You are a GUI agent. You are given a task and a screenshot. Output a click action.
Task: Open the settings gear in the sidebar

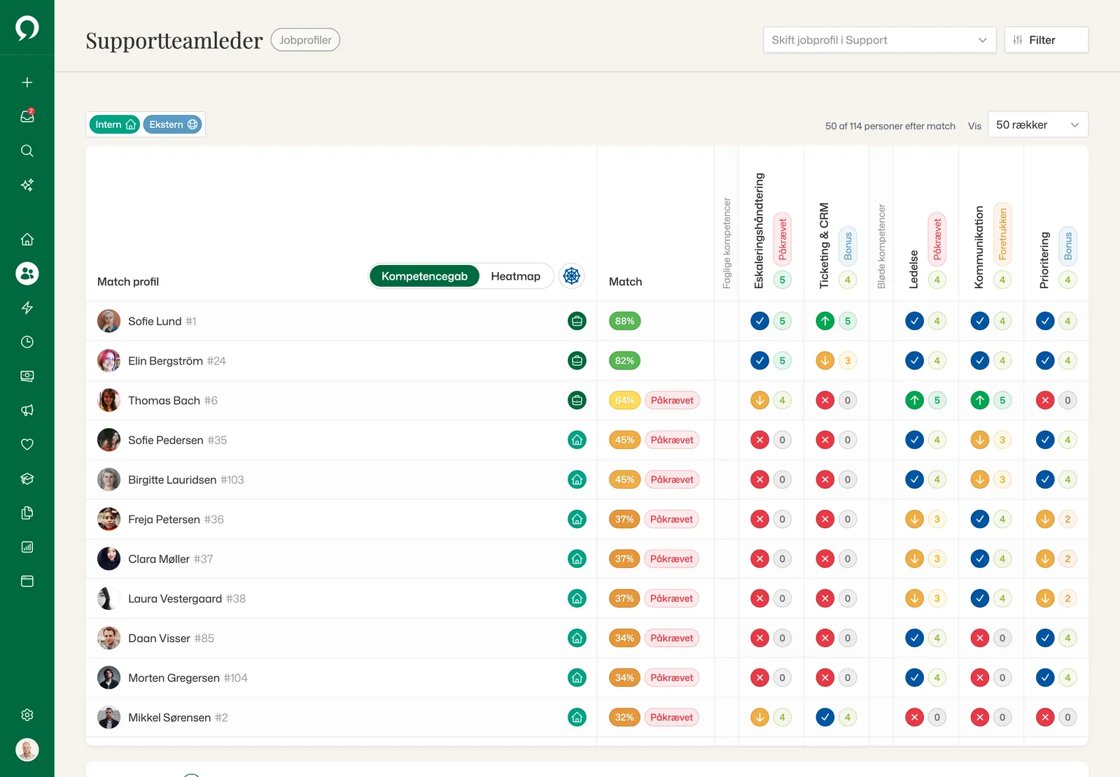pyautogui.click(x=27, y=715)
